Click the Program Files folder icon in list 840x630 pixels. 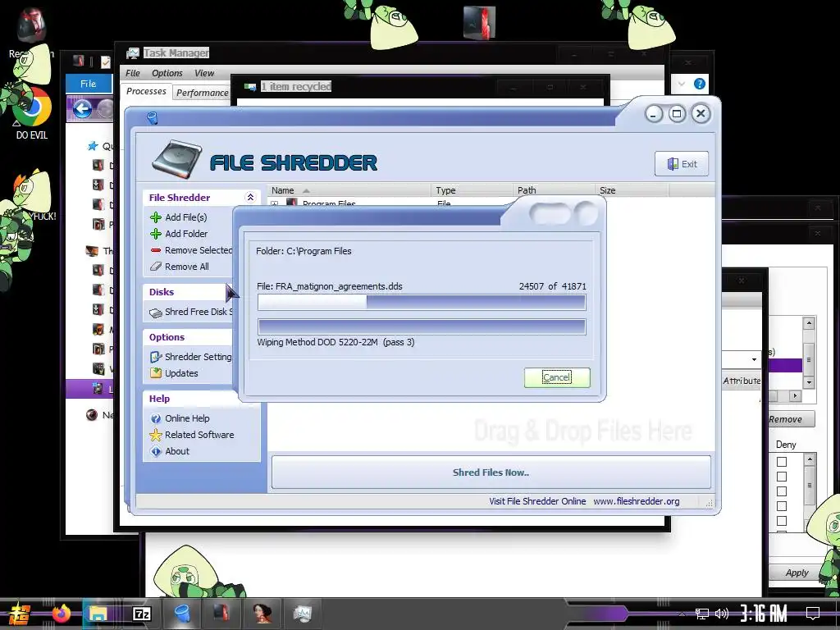point(292,203)
